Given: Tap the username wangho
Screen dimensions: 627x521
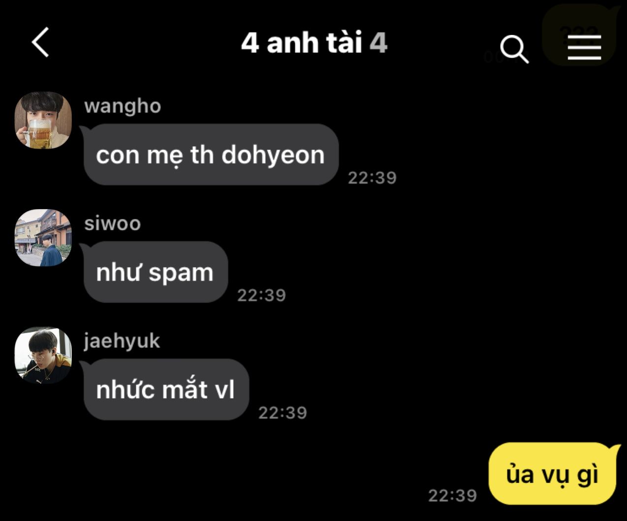Looking at the screenshot, I should pos(123,106).
